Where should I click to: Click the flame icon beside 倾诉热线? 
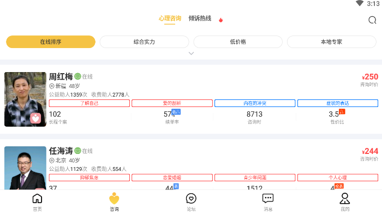[x=220, y=20]
